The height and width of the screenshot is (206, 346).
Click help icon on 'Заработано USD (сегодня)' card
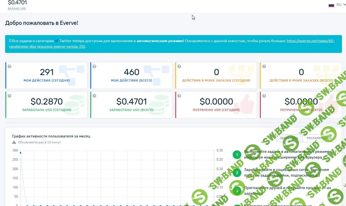[x=9, y=96]
